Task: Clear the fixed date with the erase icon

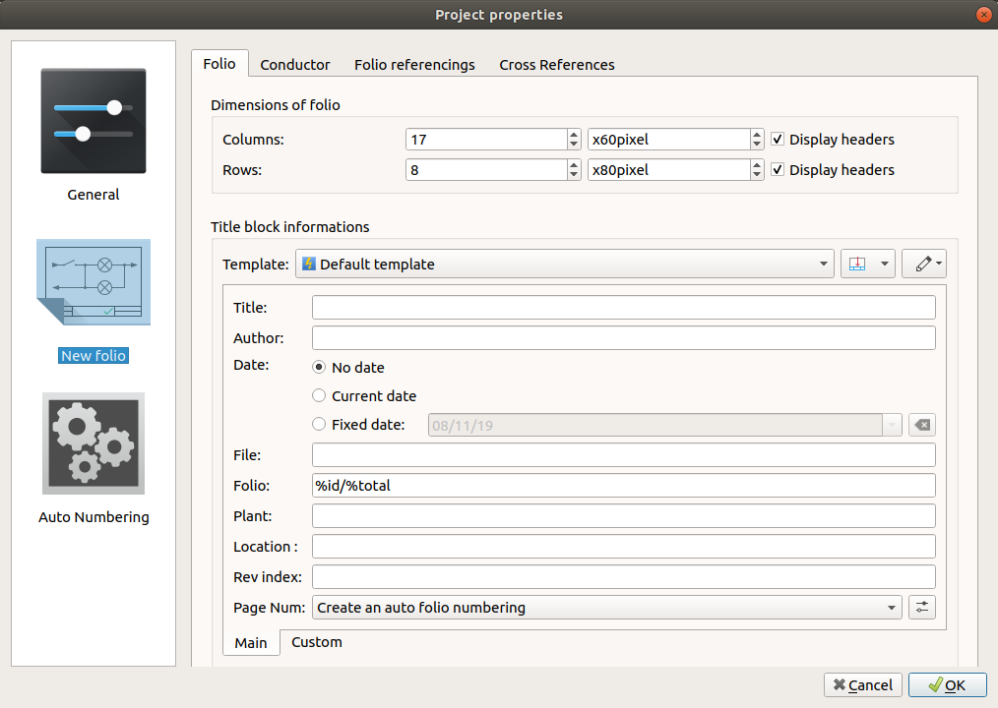Action: [921, 425]
